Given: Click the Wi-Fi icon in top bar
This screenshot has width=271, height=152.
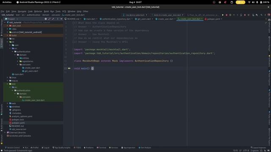Looking at the screenshot, I should (x=249, y=2).
